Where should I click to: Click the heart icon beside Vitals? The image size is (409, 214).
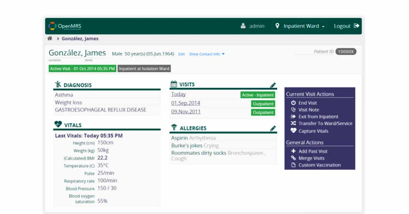[58, 124]
